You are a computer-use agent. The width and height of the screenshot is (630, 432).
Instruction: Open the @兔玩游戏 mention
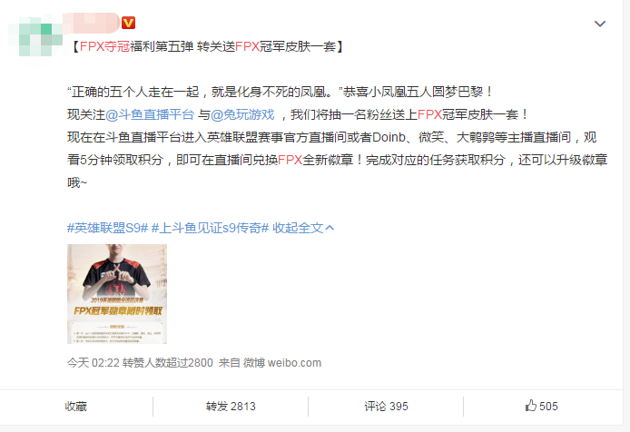(242, 114)
